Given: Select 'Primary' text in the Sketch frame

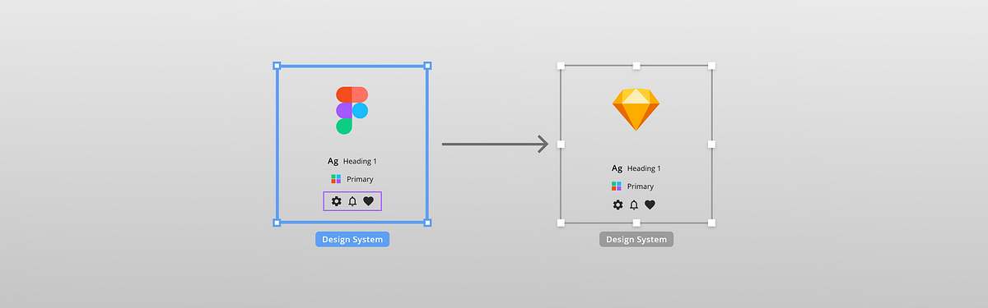Looking at the screenshot, I should [x=641, y=186].
